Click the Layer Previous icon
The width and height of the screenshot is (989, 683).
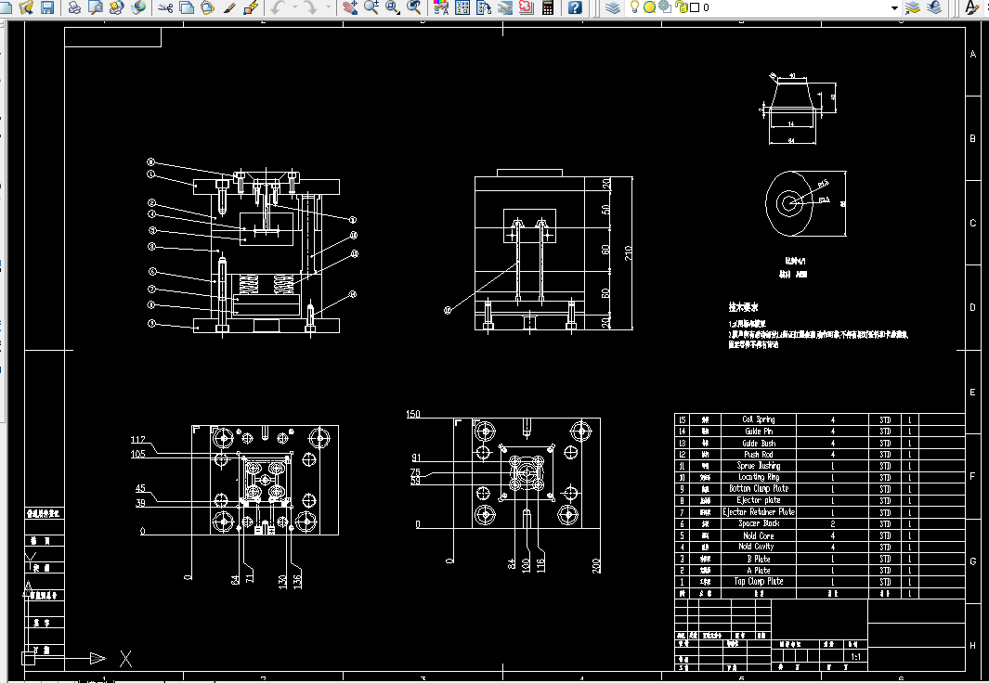click(x=934, y=6)
